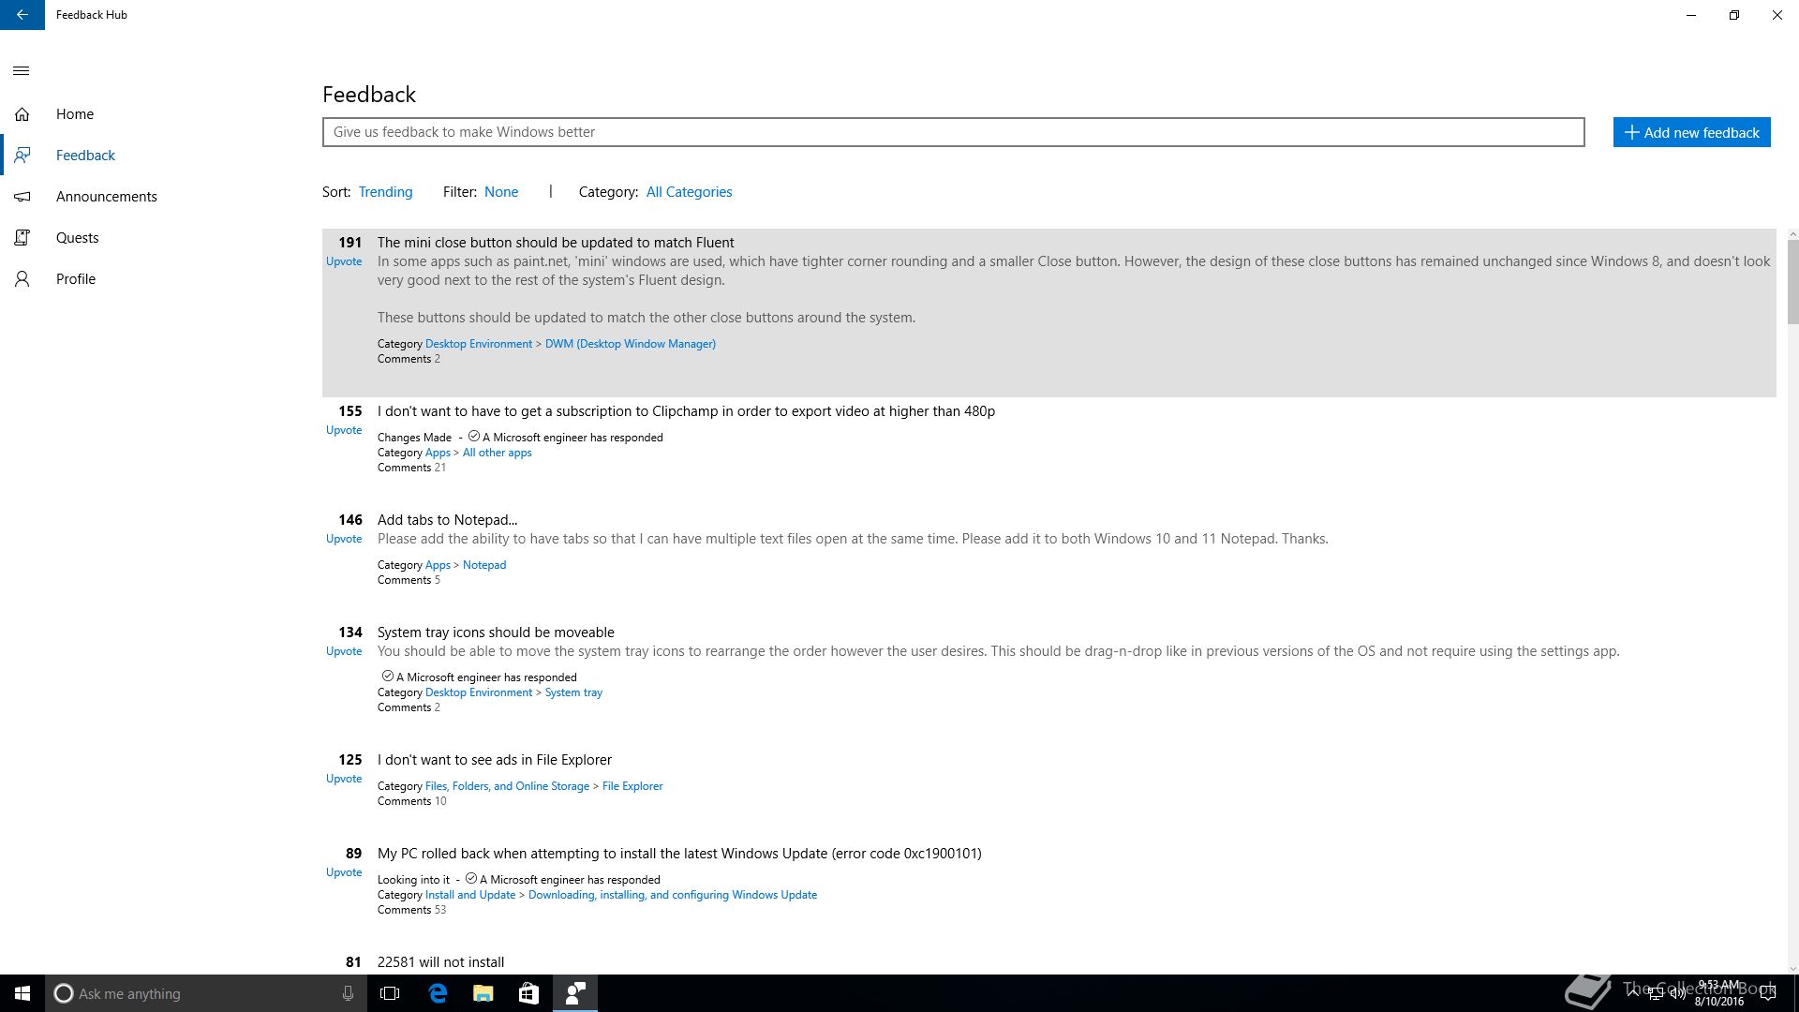This screenshot has height=1012, width=1799.
Task: Open the Action Center notifications icon
Action: click(1768, 993)
